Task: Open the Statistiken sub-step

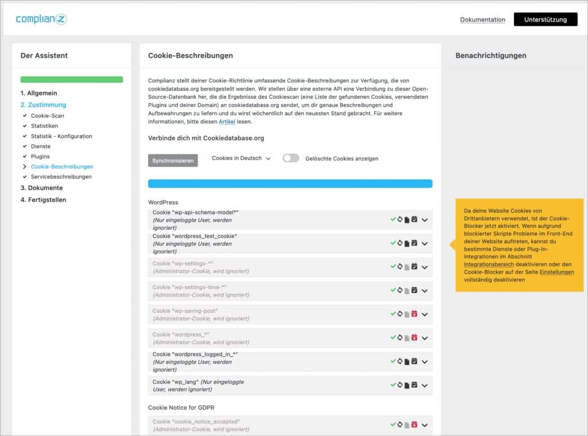Action: tap(45, 126)
